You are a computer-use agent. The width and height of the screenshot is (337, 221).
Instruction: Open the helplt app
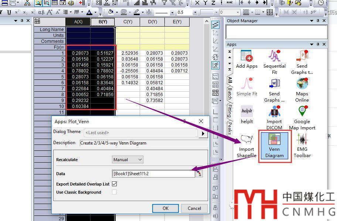(246, 115)
